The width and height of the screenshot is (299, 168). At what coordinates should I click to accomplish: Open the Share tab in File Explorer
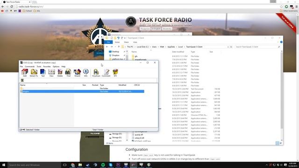[126, 42]
